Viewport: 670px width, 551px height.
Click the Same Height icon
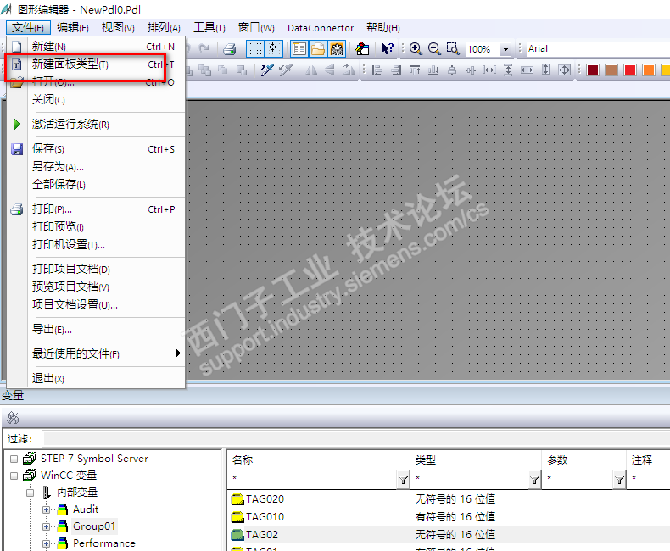(545, 70)
